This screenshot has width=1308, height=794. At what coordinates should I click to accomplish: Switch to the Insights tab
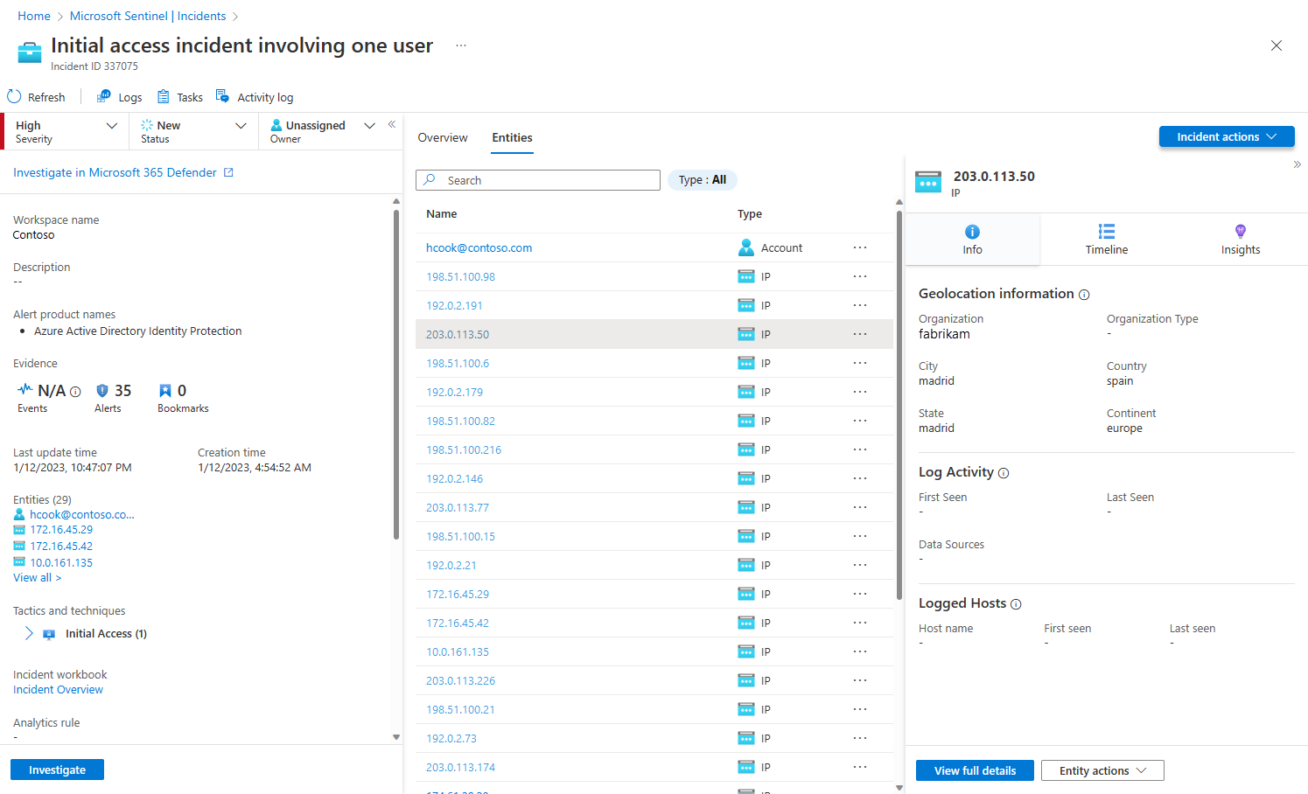pos(1240,239)
